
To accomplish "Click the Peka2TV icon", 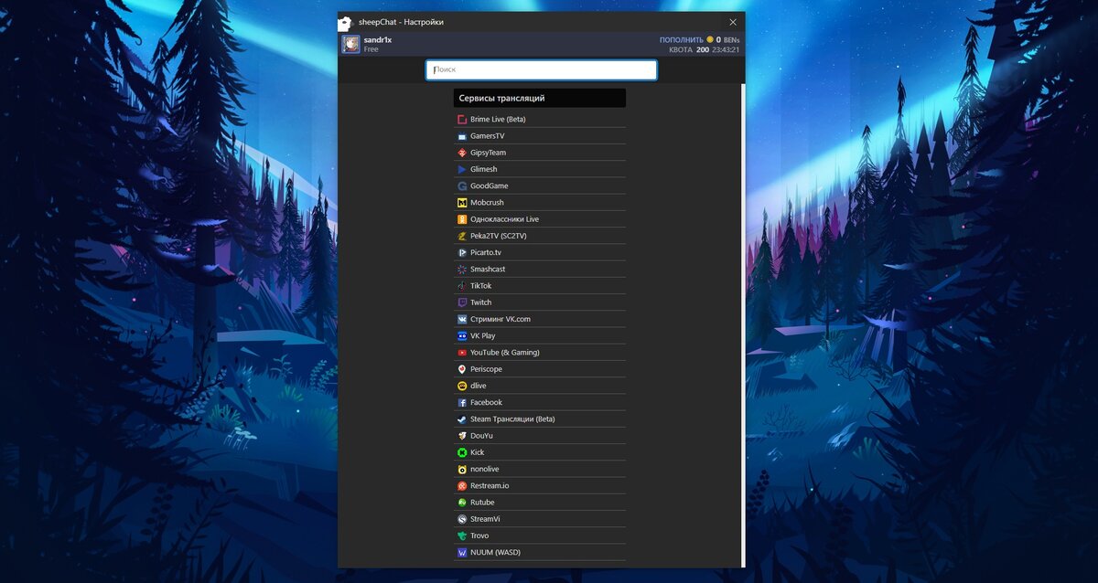I will point(462,236).
